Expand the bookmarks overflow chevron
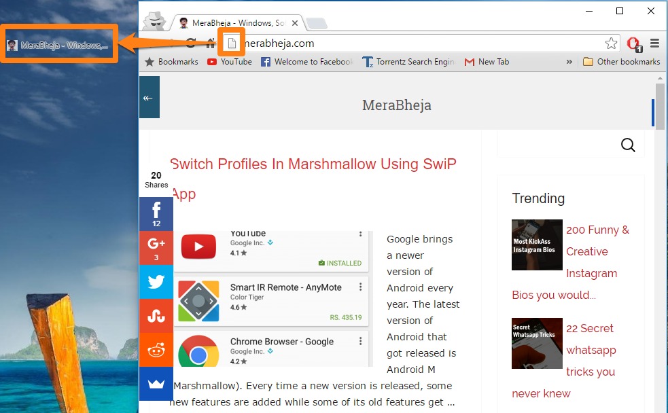The width and height of the screenshot is (668, 413). 569,62
